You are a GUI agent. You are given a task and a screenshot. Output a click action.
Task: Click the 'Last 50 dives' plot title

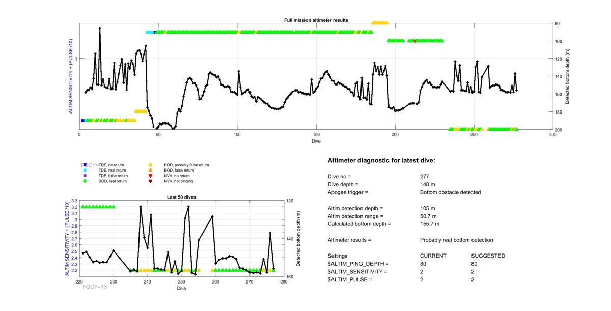182,197
